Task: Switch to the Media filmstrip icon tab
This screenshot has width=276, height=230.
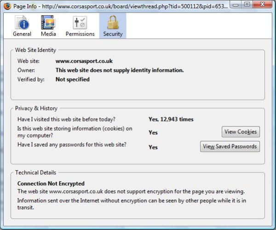Action: click(48, 26)
